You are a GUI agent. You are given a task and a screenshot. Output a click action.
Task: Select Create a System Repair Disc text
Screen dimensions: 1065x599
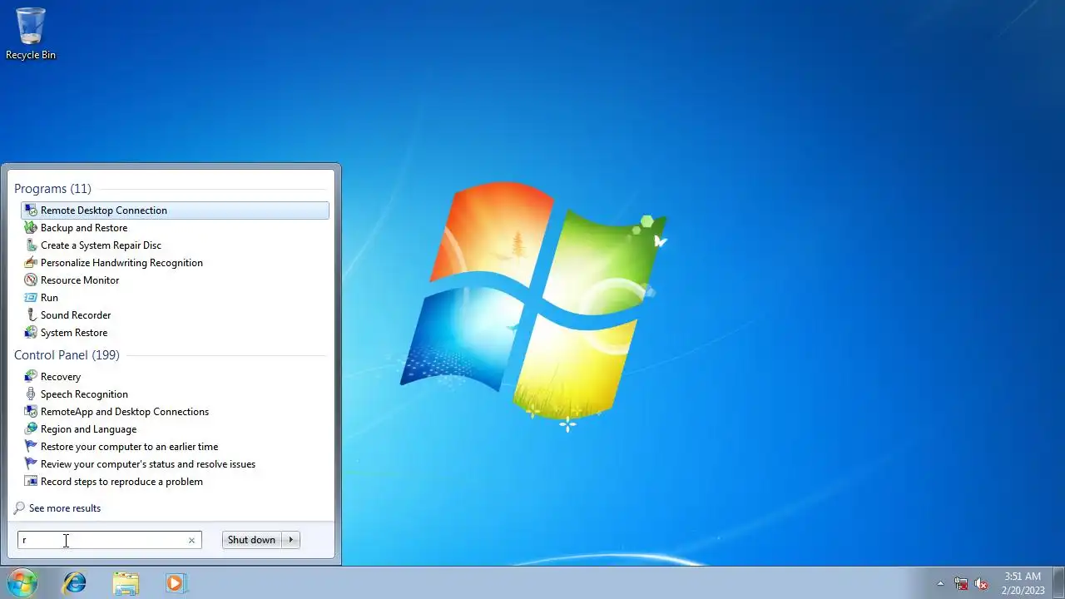tap(101, 245)
